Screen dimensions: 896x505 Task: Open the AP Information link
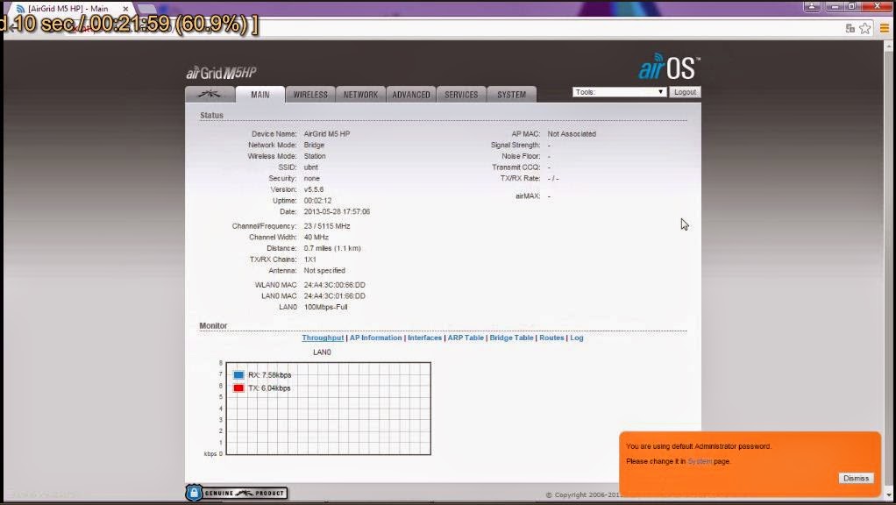pyautogui.click(x=375, y=338)
